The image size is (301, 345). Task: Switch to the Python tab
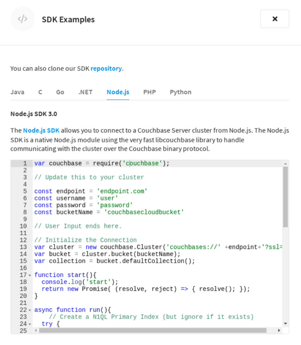coord(180,92)
